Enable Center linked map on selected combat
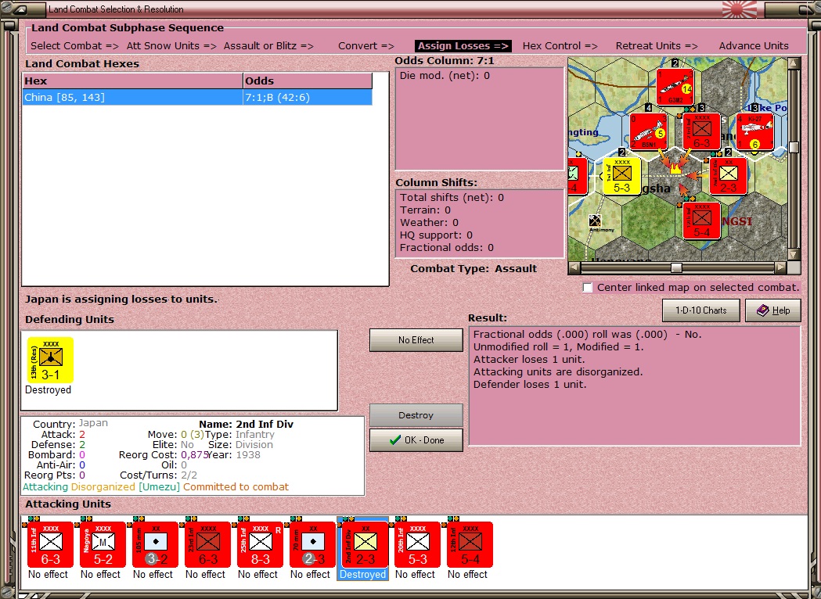Image resolution: width=821 pixels, height=599 pixels. [x=588, y=288]
